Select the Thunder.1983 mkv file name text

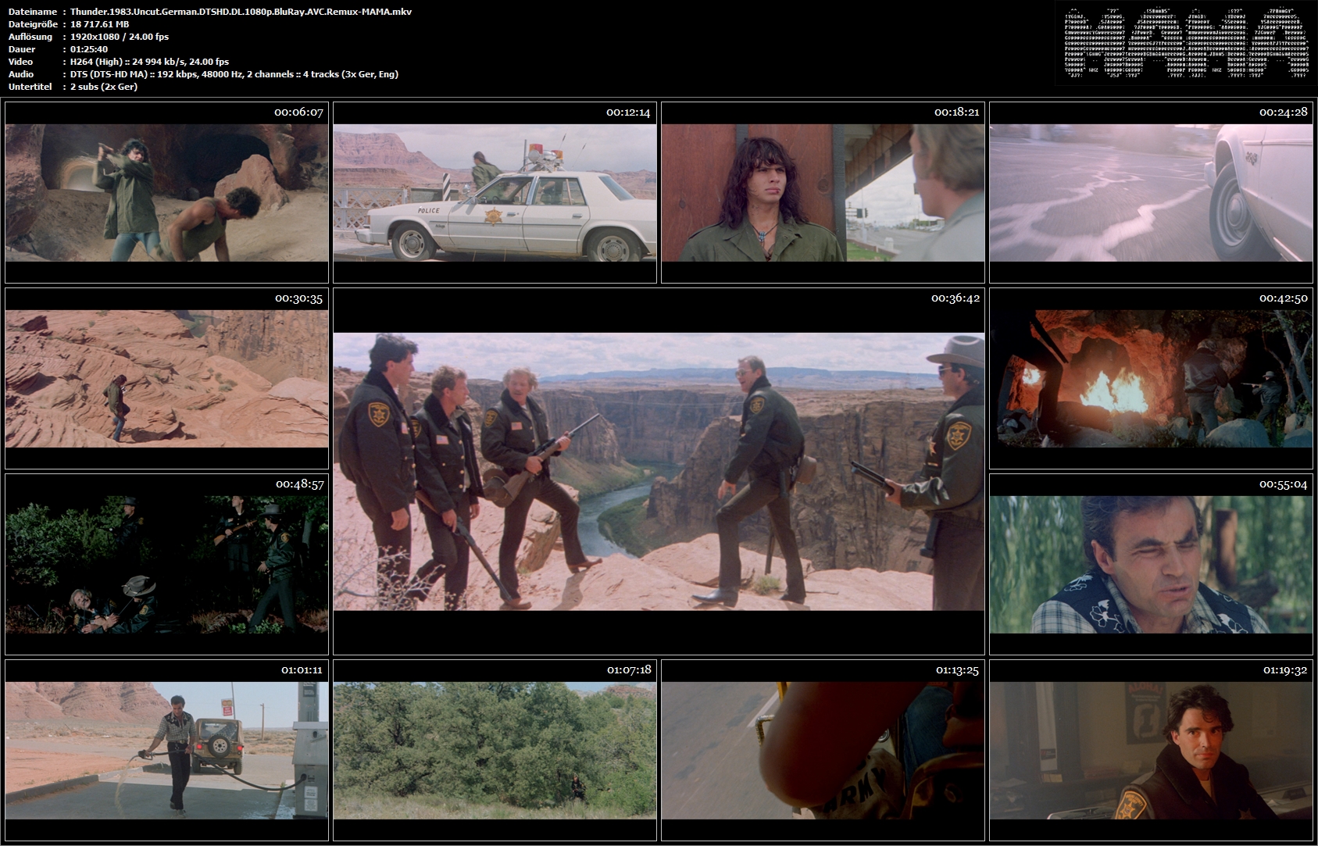click(x=241, y=12)
